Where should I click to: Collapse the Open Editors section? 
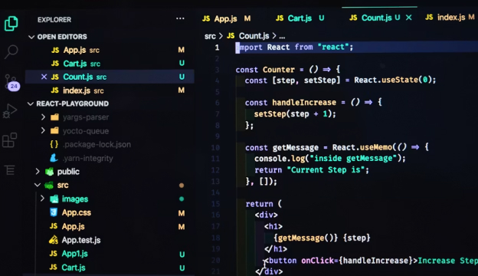[x=31, y=37]
